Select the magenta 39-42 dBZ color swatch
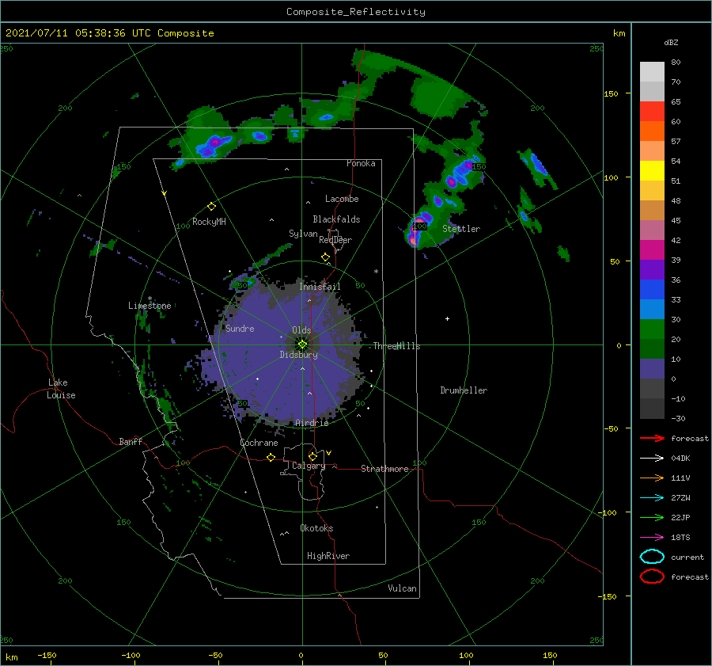 pyautogui.click(x=652, y=250)
